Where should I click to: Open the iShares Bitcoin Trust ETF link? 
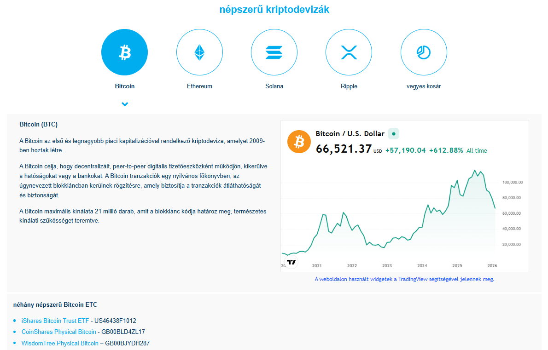[55, 321]
